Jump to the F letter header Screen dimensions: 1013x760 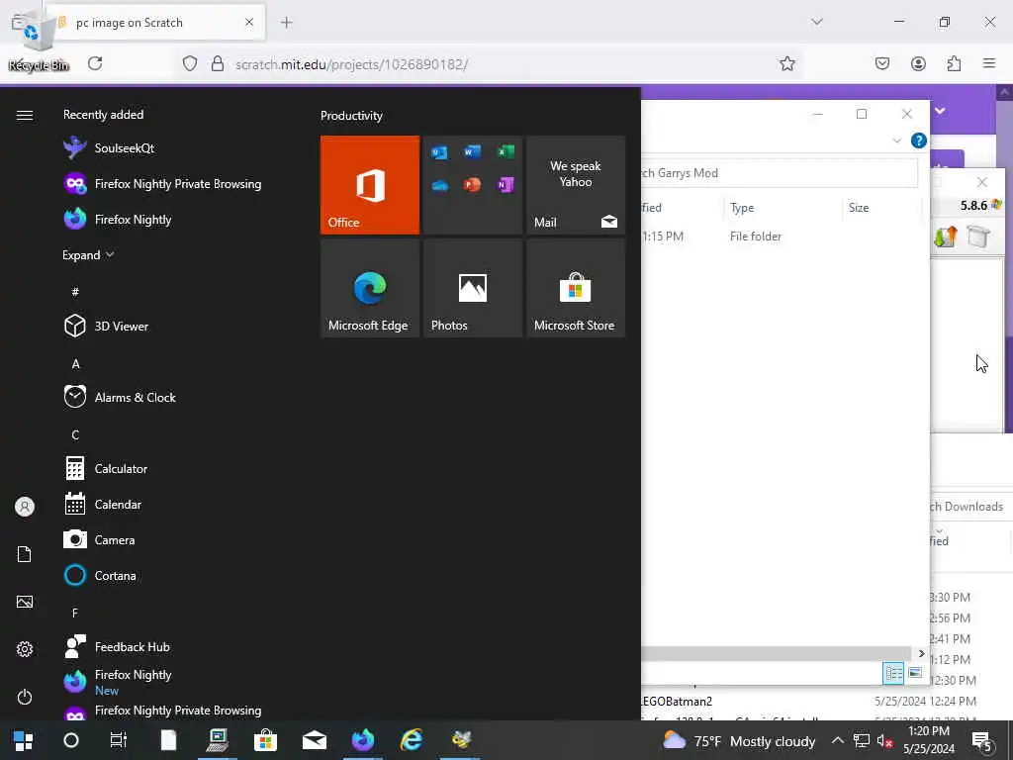point(75,612)
